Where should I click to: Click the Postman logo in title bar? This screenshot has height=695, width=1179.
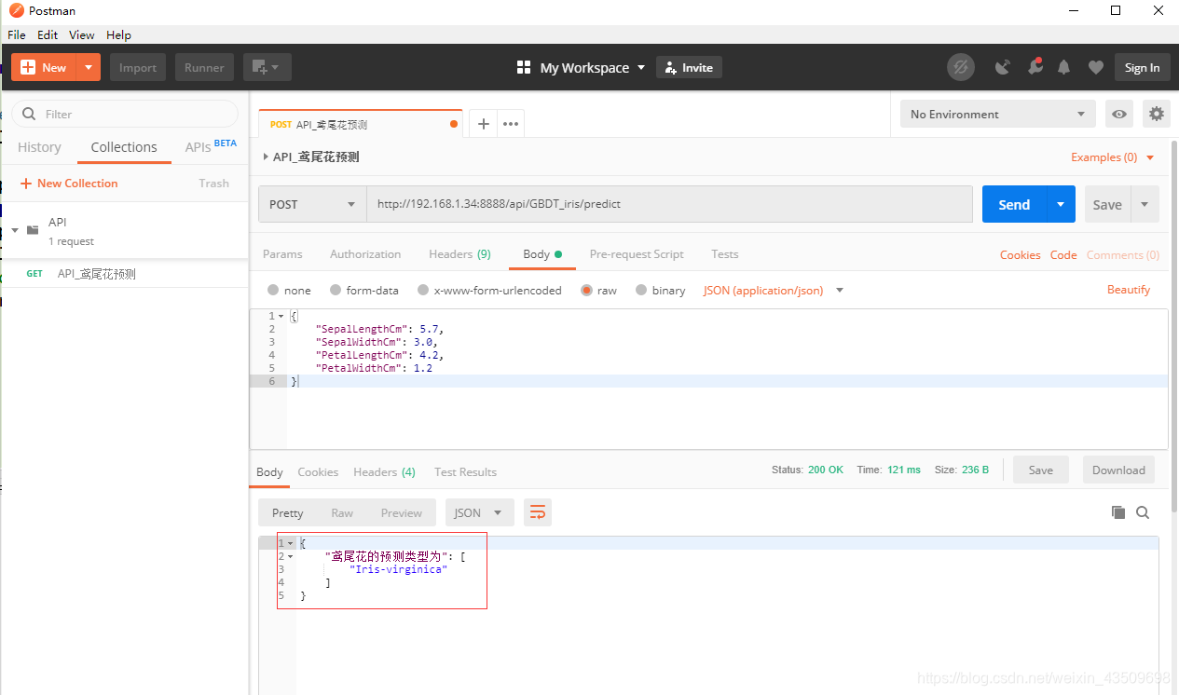click(x=17, y=10)
